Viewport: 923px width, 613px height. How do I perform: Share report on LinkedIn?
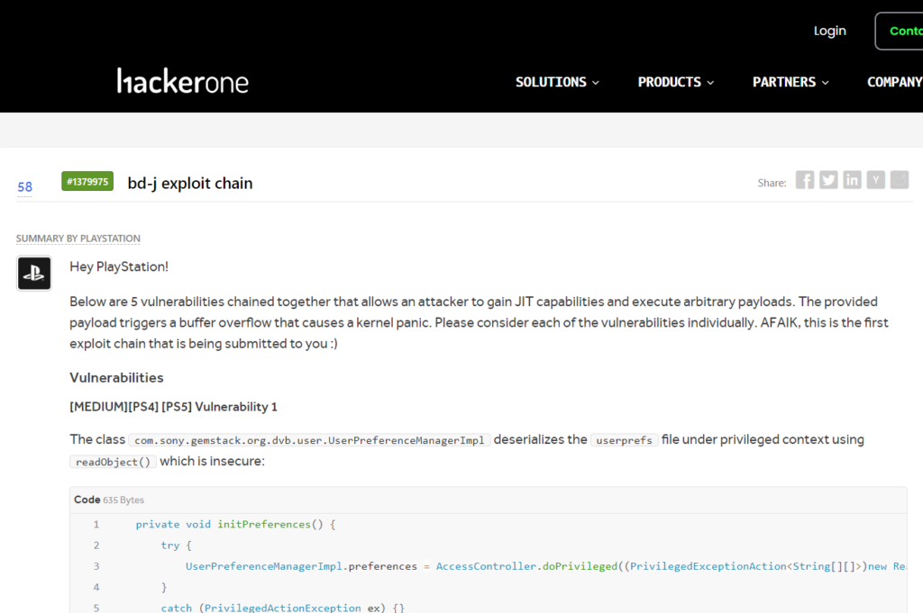point(852,180)
